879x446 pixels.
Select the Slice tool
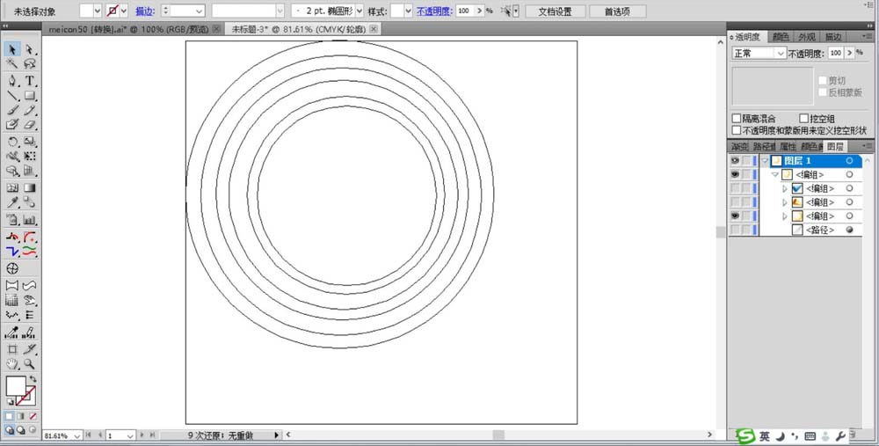tap(29, 349)
